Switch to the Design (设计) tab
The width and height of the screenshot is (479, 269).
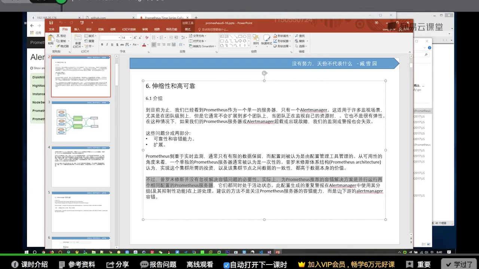click(x=89, y=29)
